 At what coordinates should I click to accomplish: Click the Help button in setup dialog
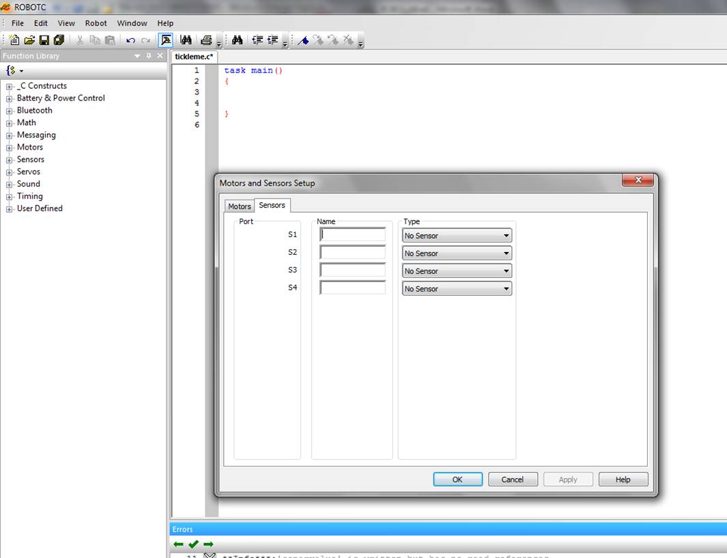coord(623,479)
